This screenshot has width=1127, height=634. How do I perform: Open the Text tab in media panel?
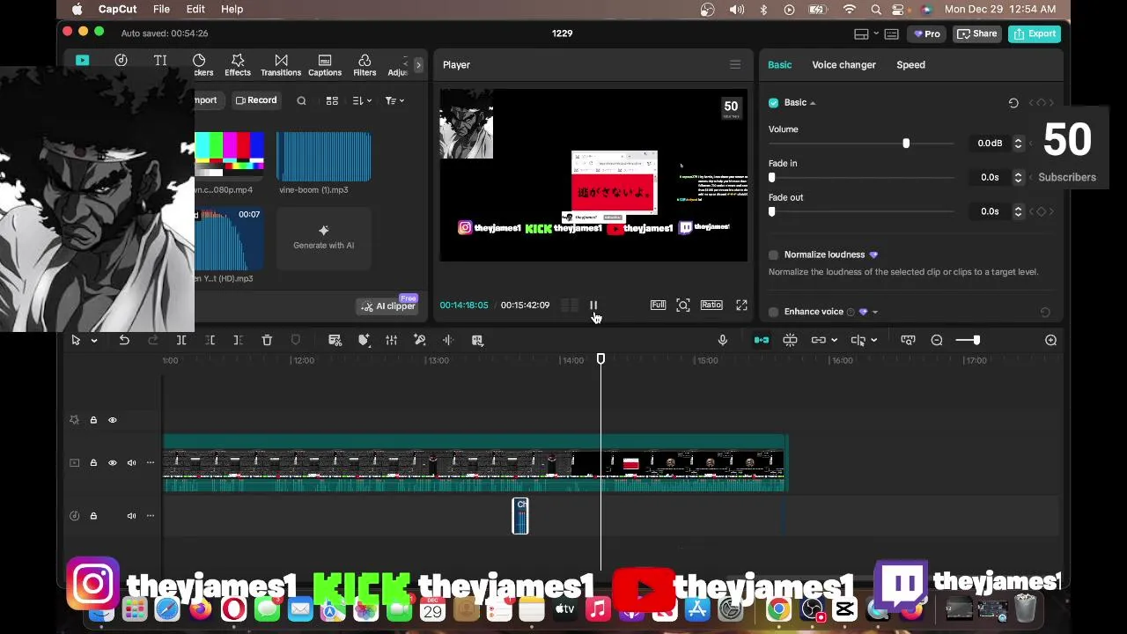tap(160, 61)
